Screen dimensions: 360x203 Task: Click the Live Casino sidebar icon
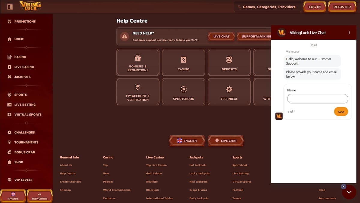9,67
